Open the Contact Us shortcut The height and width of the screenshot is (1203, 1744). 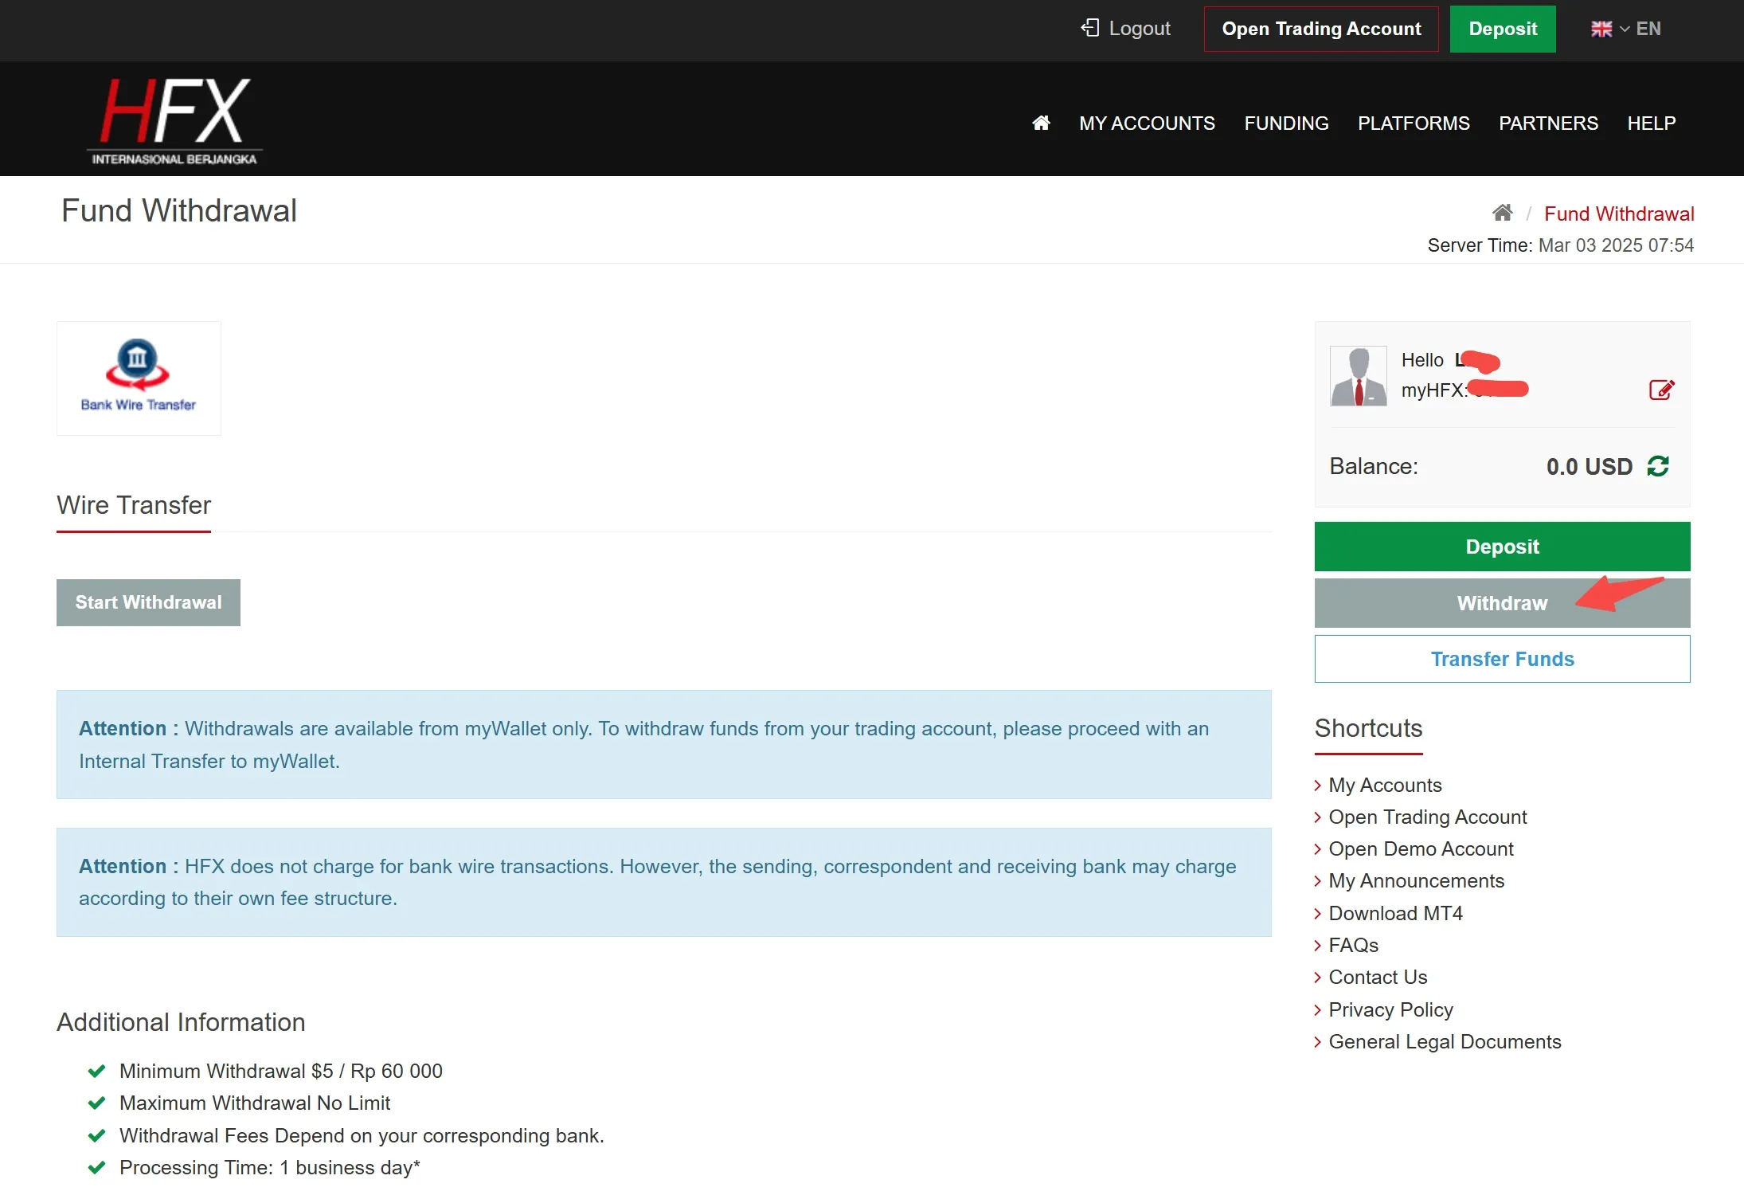[x=1378, y=978]
